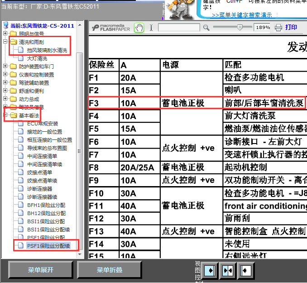This screenshot has height=283, width=307.
Task: Click the 菜单展开 button
Action: 41,270
